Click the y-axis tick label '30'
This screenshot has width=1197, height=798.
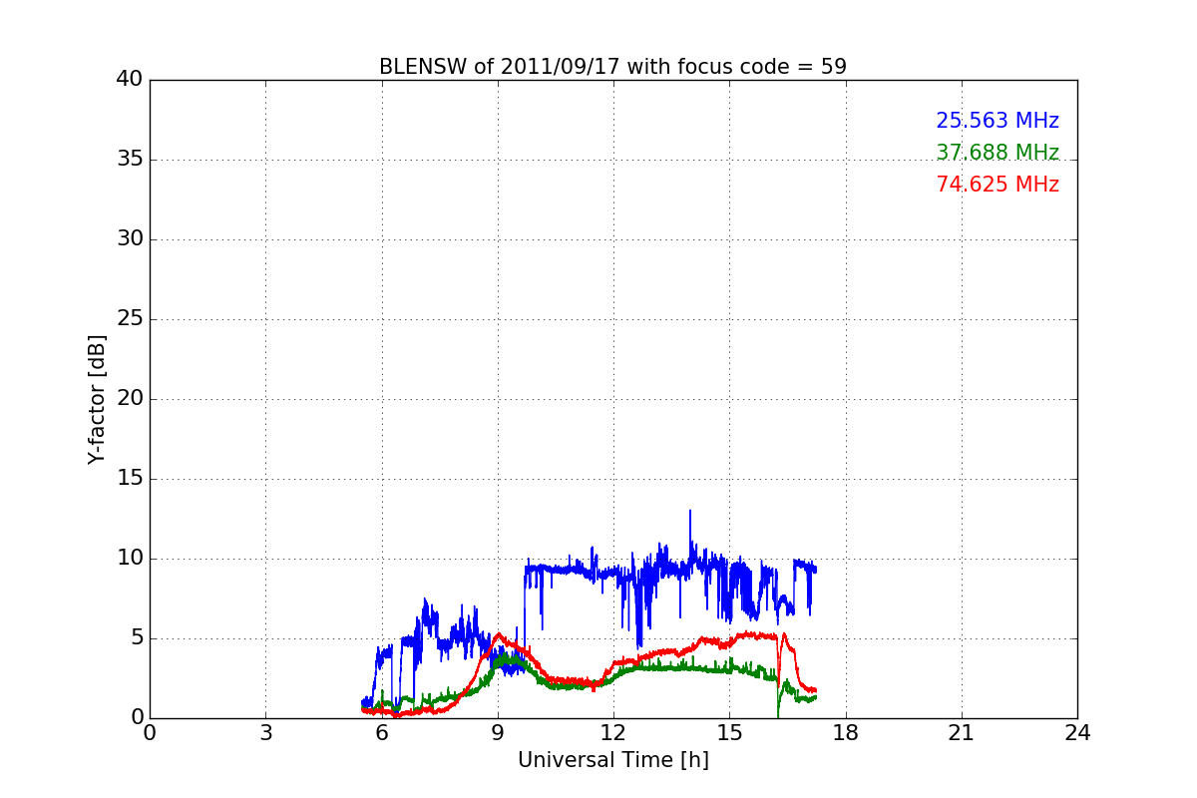[x=130, y=239]
